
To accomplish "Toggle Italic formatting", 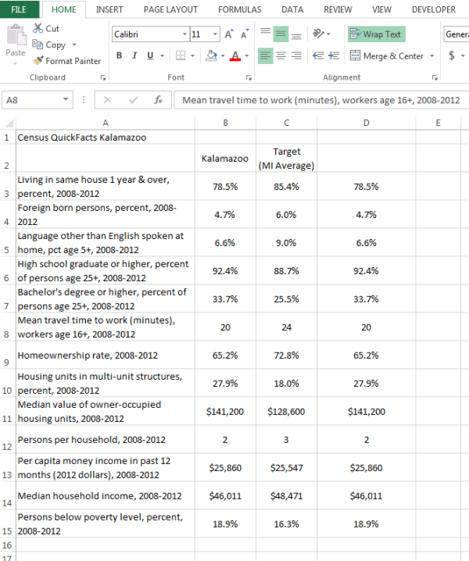I will pyautogui.click(x=134, y=55).
